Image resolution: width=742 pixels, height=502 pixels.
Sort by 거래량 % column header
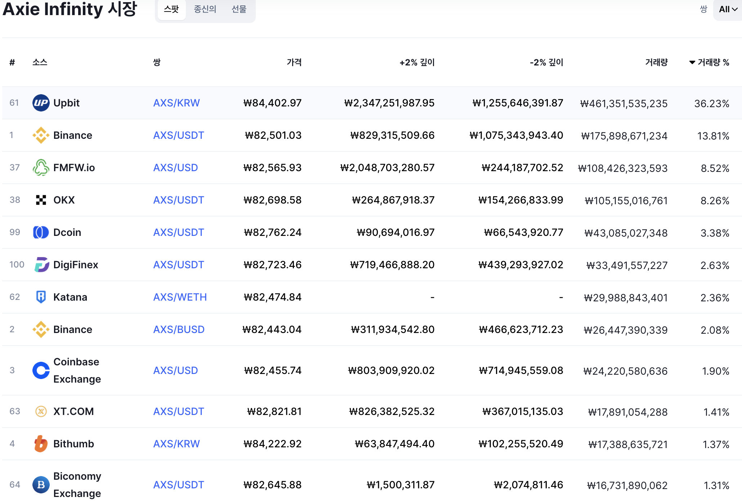(x=709, y=63)
